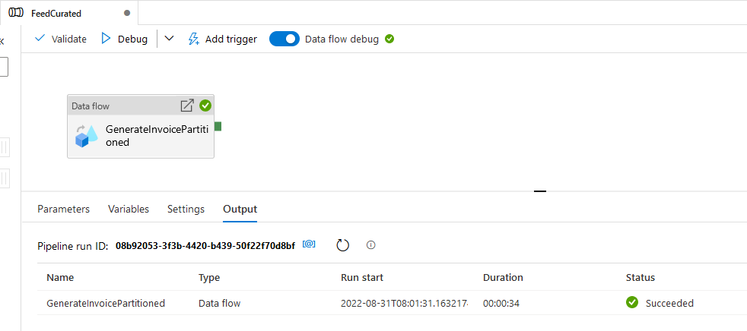This screenshot has height=331, width=747.
Task: Click the Validate button
Action: [x=61, y=39]
